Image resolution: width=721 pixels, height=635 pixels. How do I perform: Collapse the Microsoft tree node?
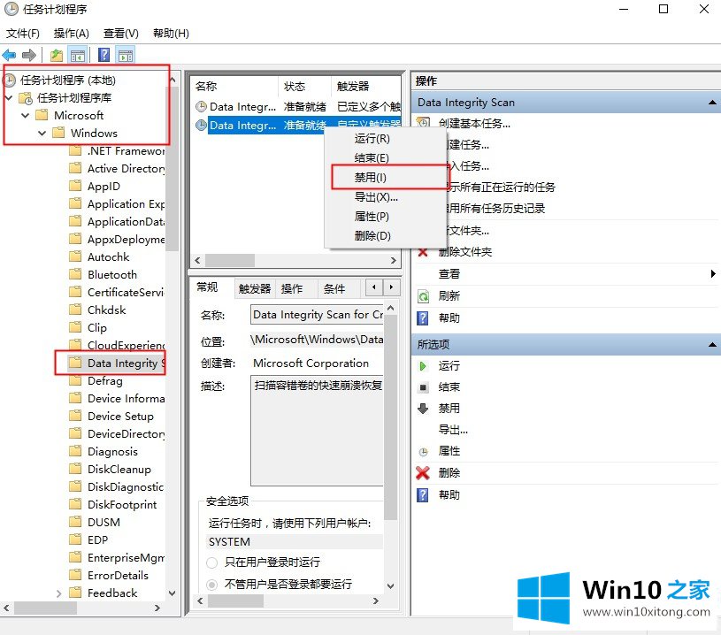coord(26,115)
